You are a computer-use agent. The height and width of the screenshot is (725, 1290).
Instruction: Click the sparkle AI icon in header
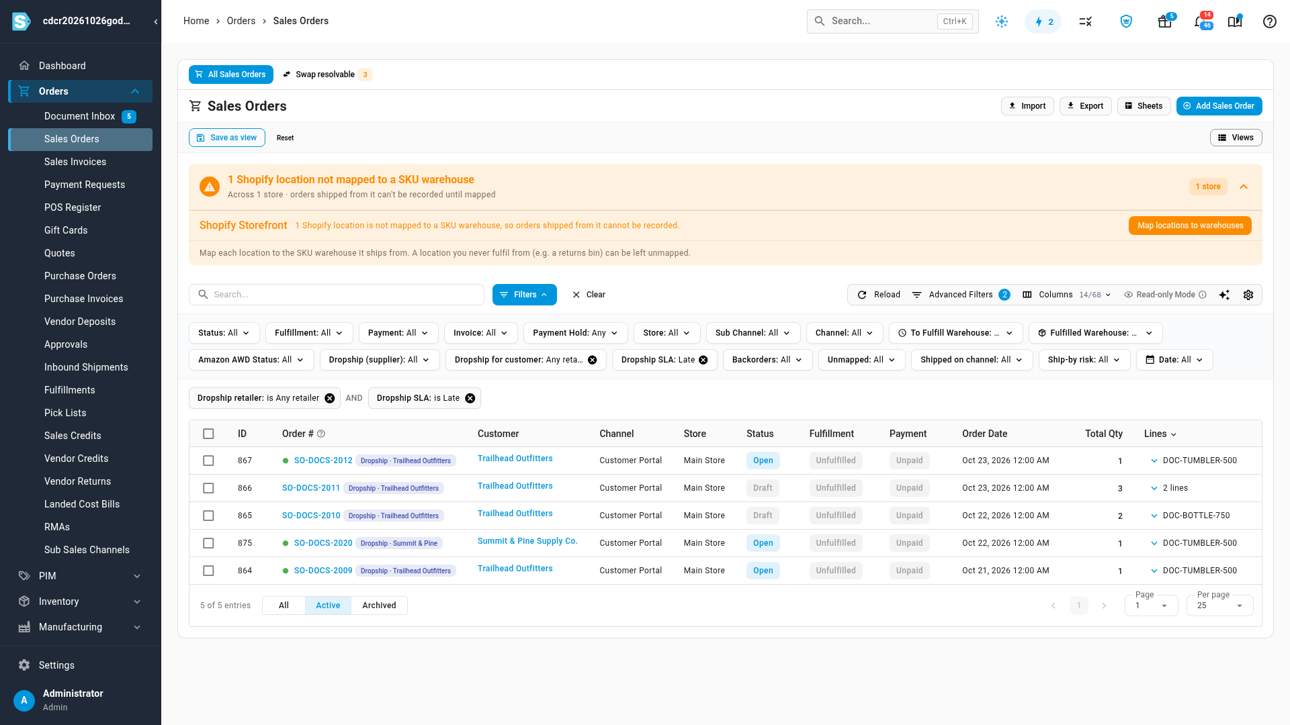(x=1002, y=21)
